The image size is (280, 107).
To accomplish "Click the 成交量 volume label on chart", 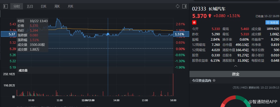I will click(23, 70).
